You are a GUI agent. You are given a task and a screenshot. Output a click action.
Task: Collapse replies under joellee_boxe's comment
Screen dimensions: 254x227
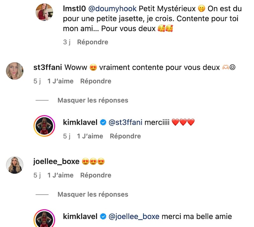point(93,194)
